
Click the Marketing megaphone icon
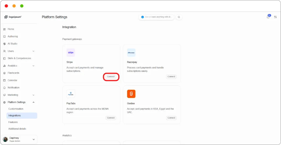coord(4,95)
